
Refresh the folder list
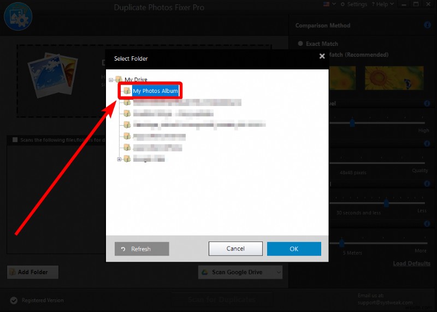click(x=142, y=249)
